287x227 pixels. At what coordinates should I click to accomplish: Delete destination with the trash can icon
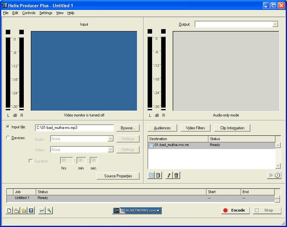coord(176,175)
